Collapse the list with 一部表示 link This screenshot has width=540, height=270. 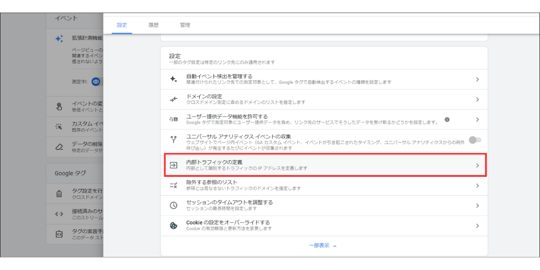(x=323, y=245)
